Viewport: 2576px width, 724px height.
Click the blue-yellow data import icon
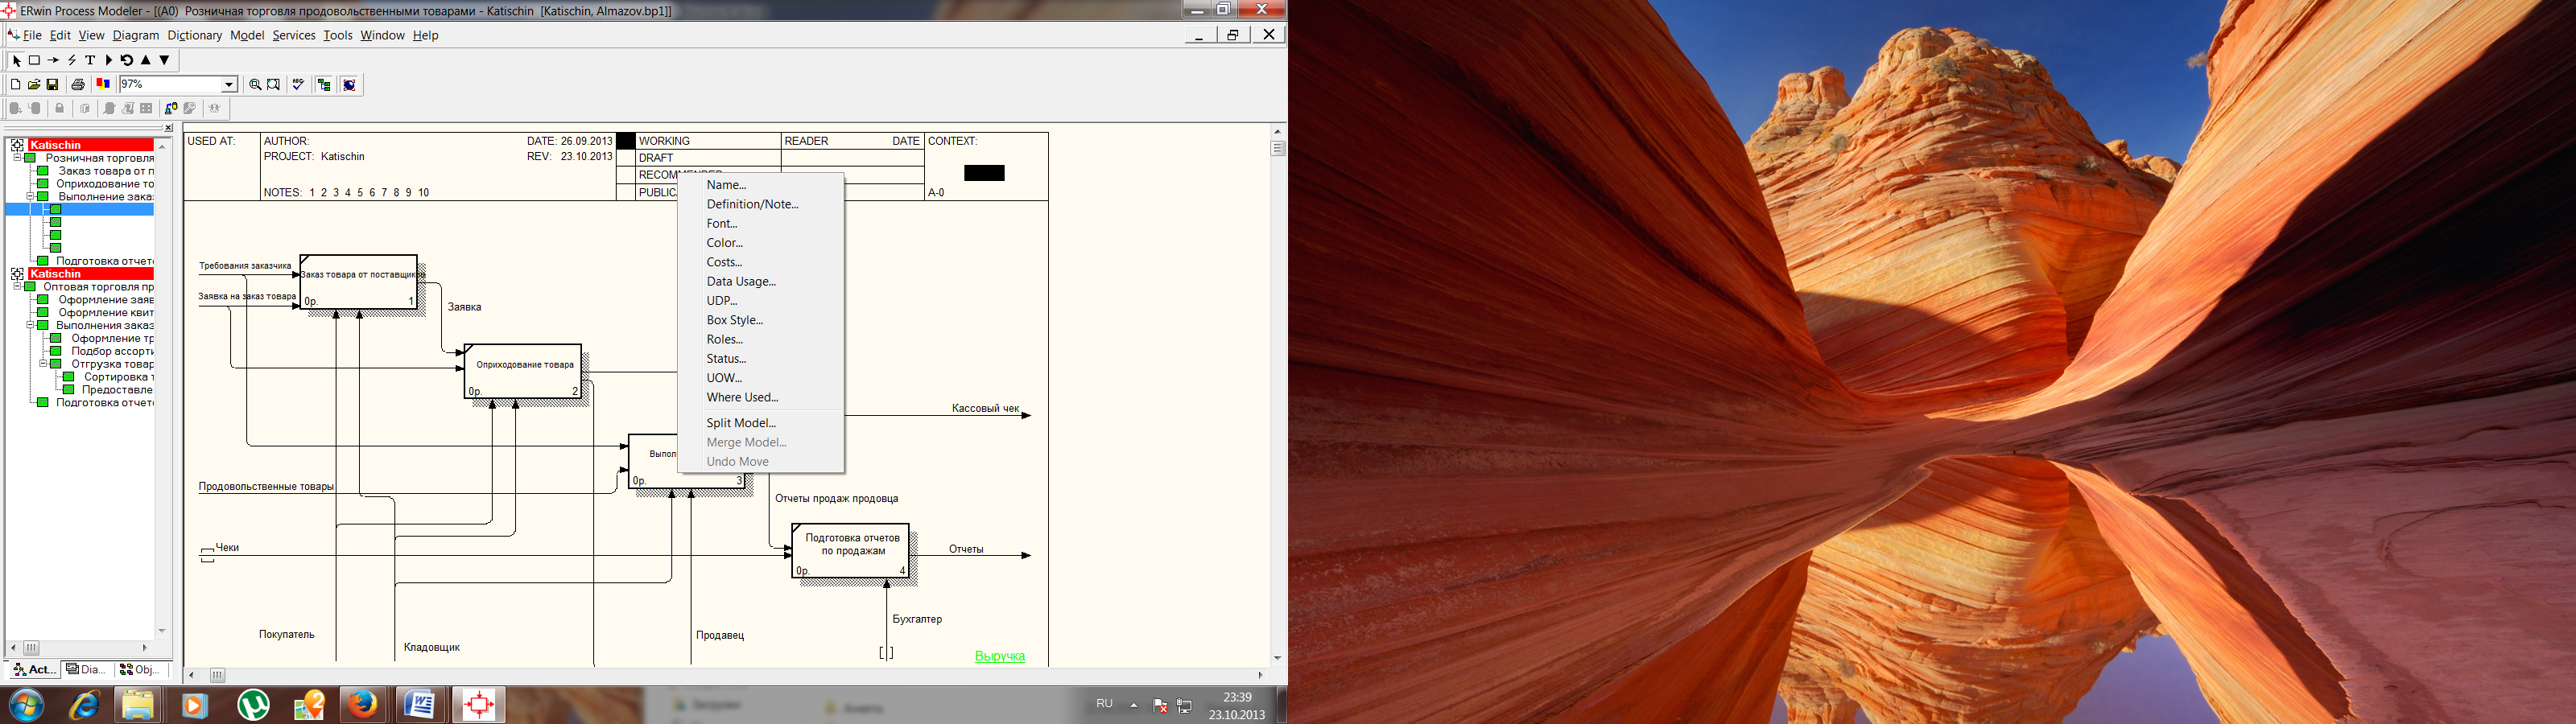[x=171, y=108]
